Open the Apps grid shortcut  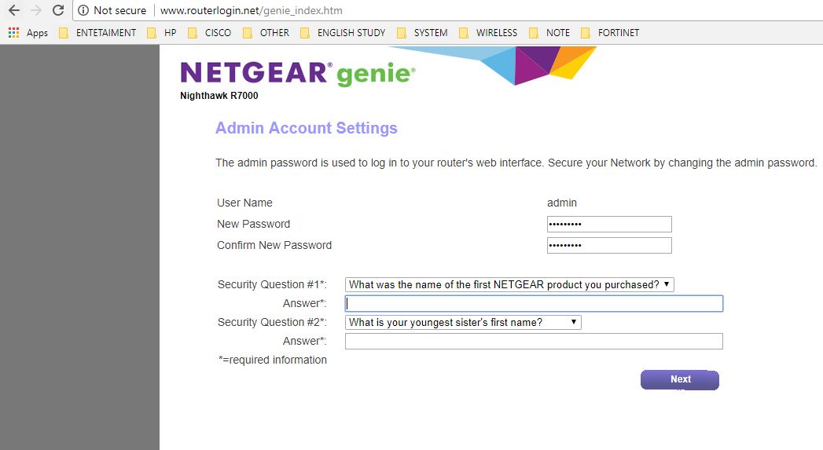(28, 32)
